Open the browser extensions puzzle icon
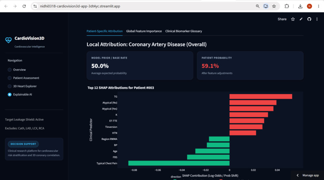The width and height of the screenshot is (324, 180). click(287, 6)
